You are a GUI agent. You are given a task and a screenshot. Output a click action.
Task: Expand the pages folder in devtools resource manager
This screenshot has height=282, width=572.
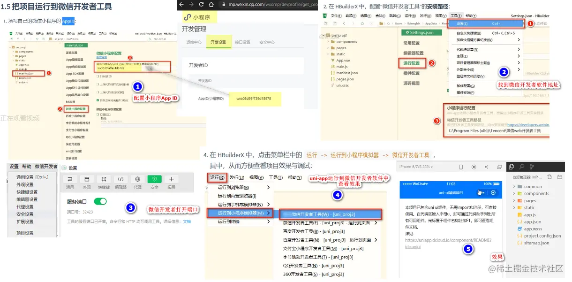tap(514, 200)
